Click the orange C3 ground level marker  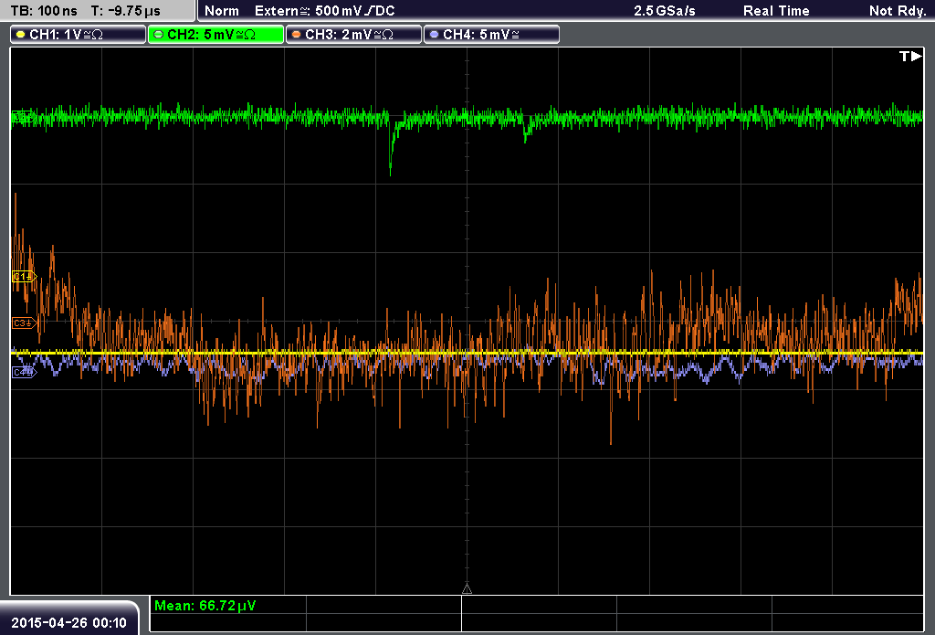[x=24, y=323]
